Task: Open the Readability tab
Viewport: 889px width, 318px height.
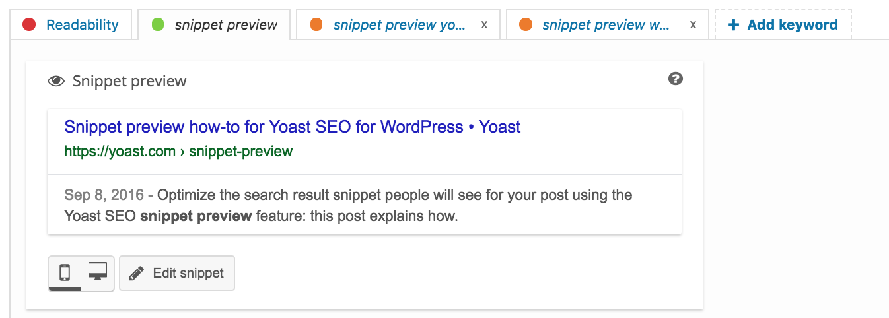Action: [x=71, y=25]
